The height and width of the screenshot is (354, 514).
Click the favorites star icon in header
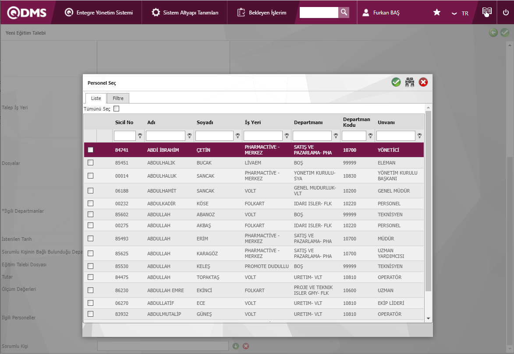437,13
